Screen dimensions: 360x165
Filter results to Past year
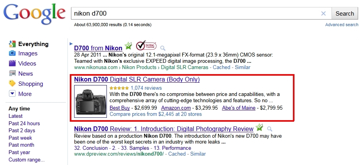click(19, 153)
